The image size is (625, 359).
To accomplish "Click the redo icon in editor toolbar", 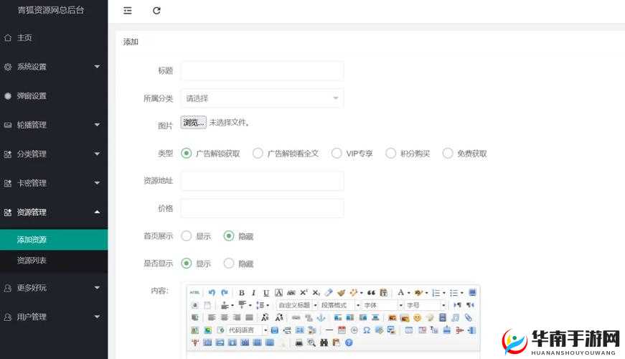I will (x=225, y=293).
